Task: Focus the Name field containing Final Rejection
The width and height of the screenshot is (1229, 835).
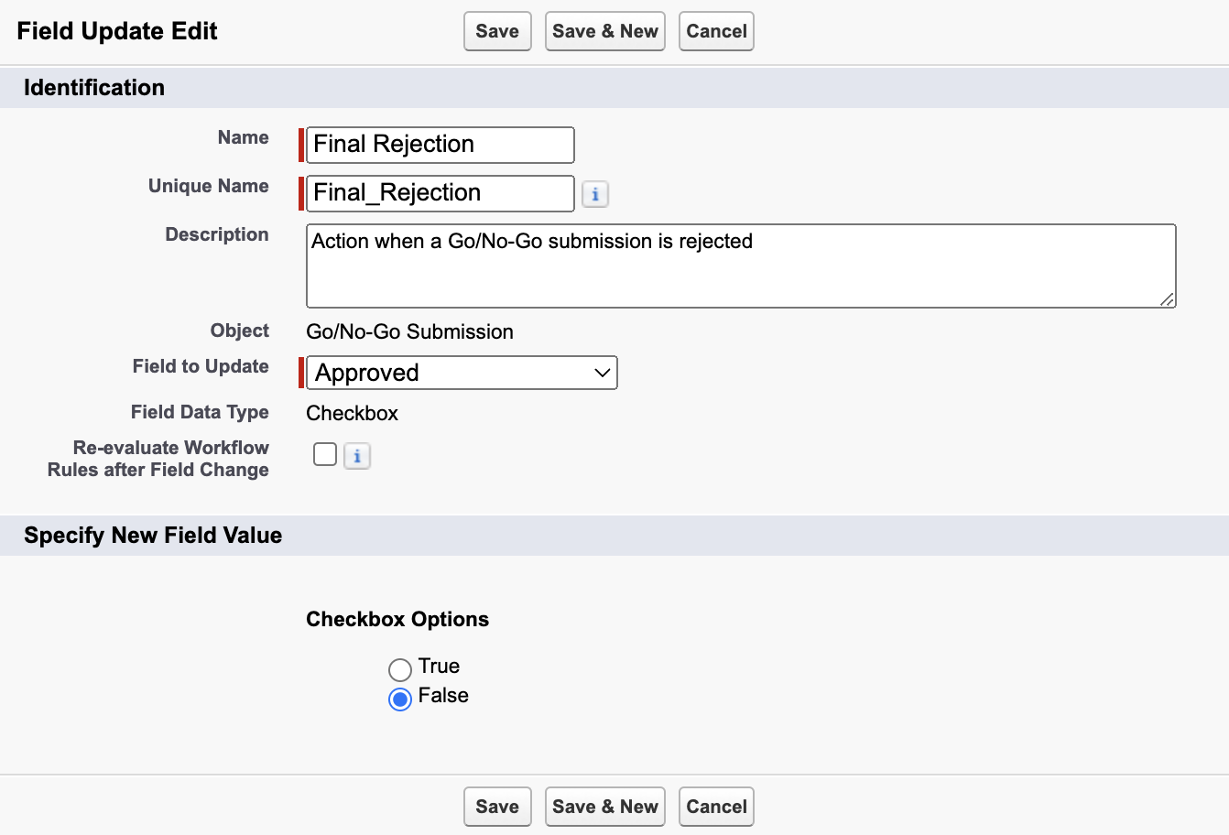Action: click(x=440, y=145)
